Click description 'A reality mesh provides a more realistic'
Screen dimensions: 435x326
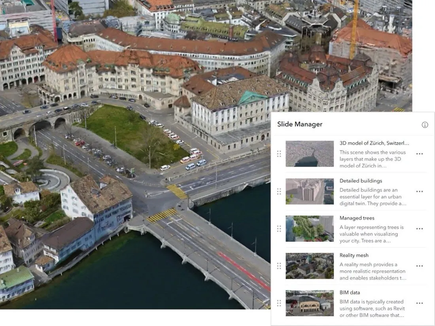(x=373, y=271)
